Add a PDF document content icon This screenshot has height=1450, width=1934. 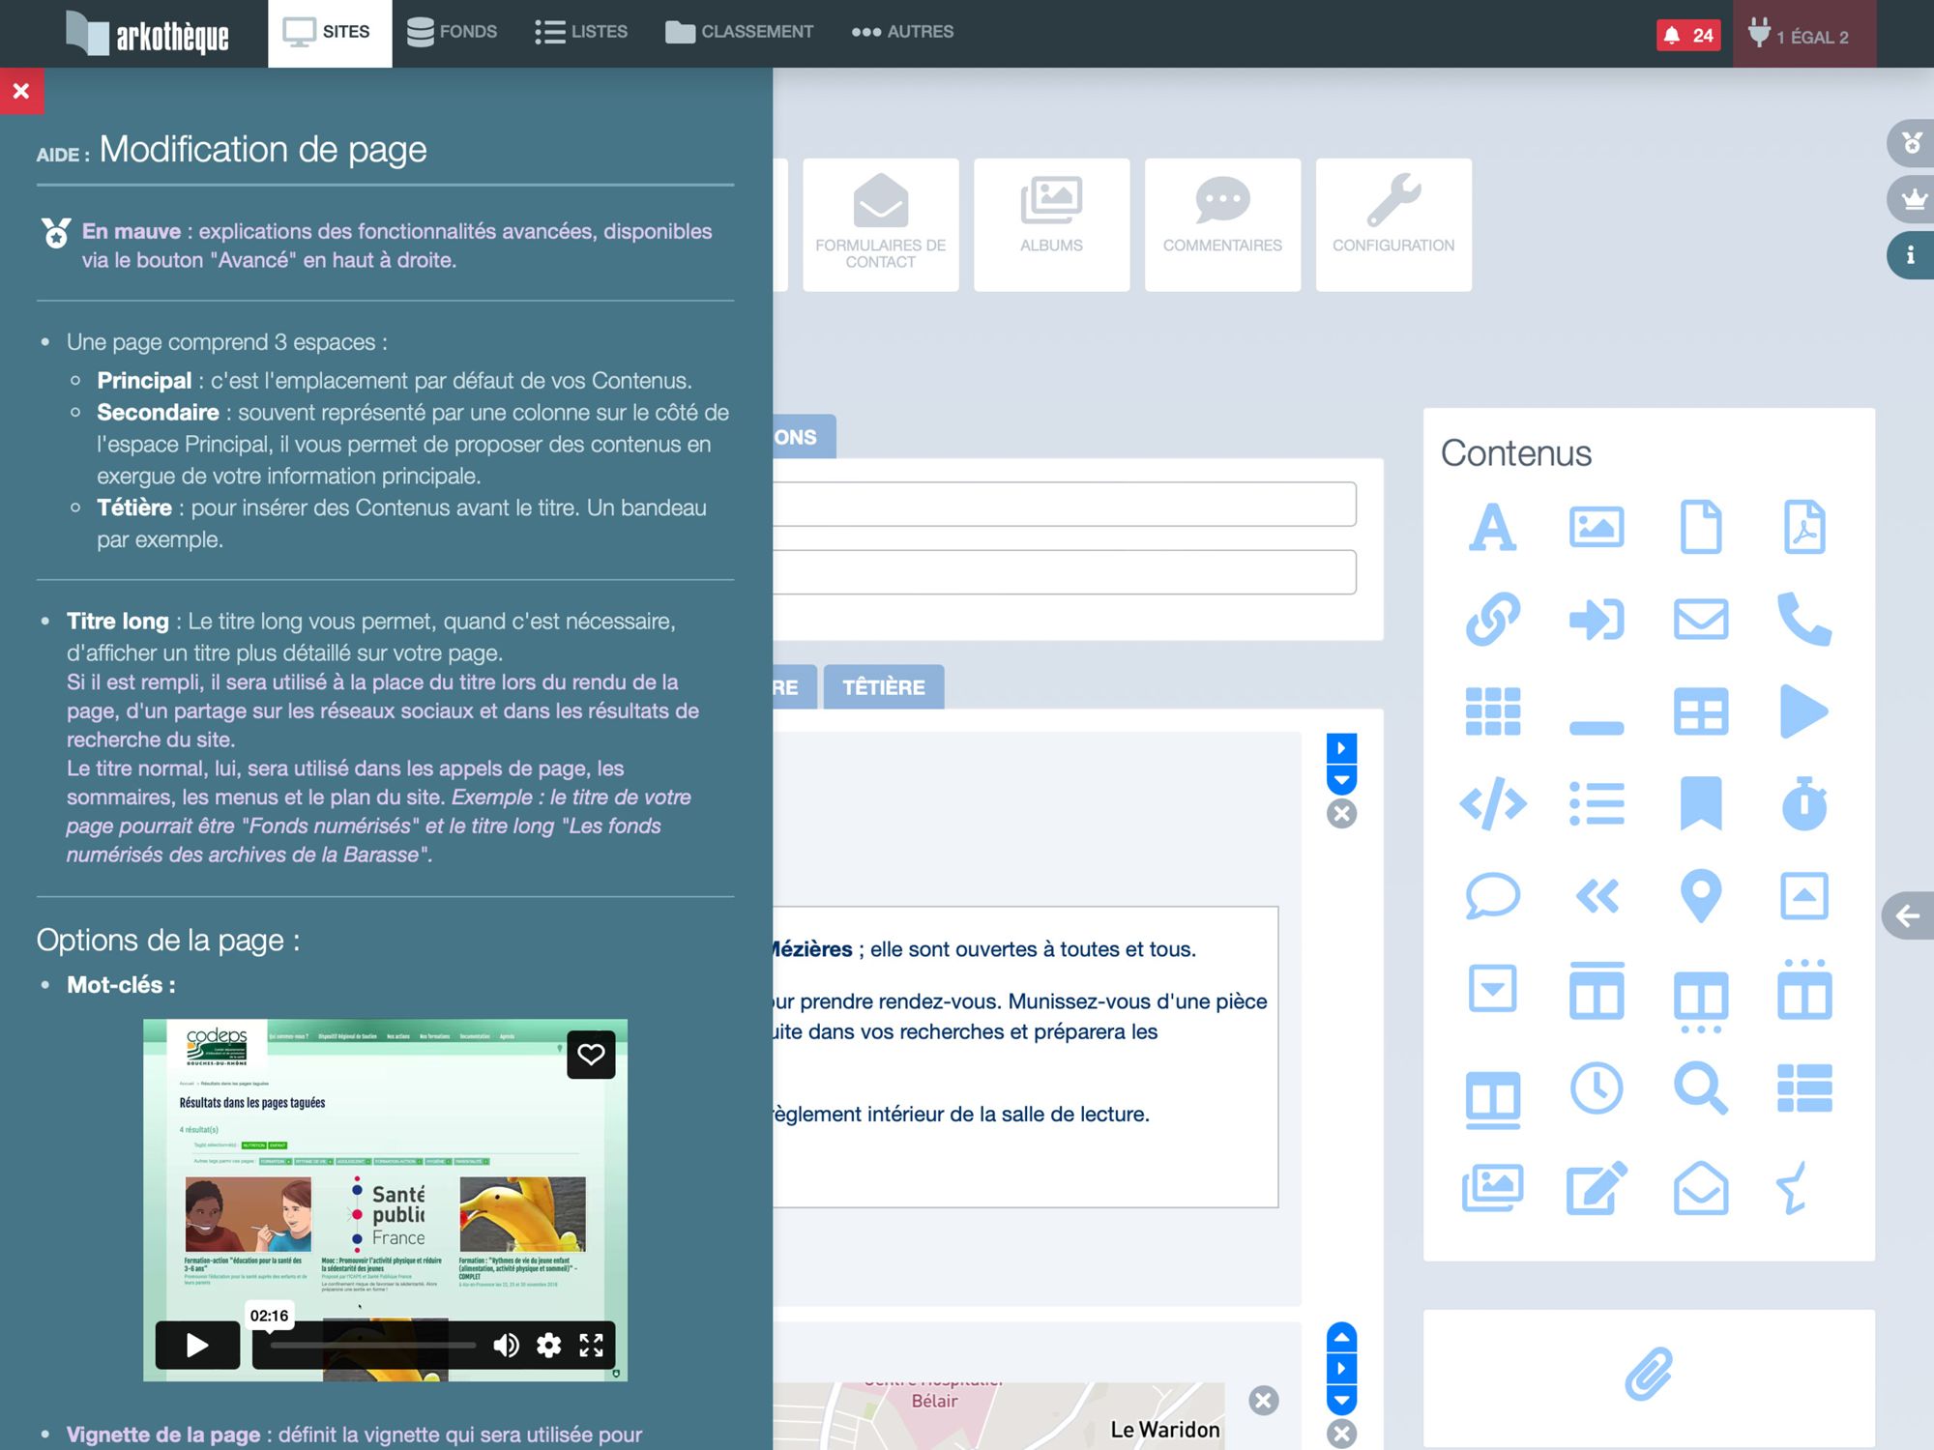(1804, 527)
